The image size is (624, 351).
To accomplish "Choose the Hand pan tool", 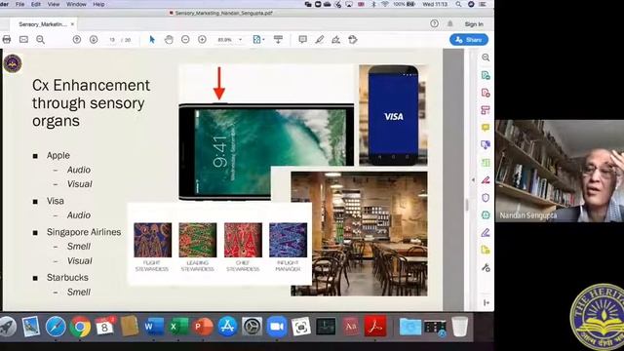I will [169, 39].
